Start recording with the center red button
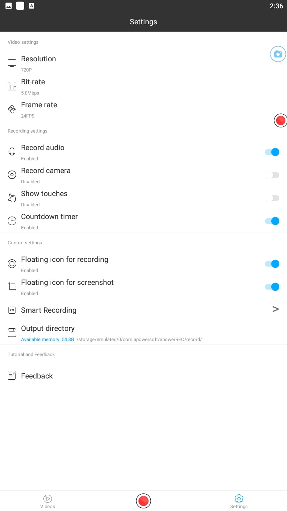287x511 pixels. 143,501
